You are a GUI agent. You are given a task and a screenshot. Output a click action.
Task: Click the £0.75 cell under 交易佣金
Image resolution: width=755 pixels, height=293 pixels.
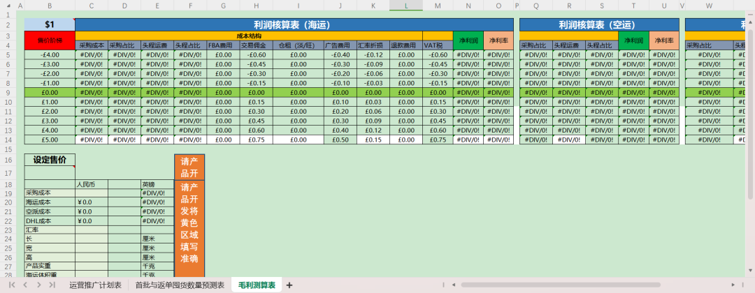(x=256, y=140)
